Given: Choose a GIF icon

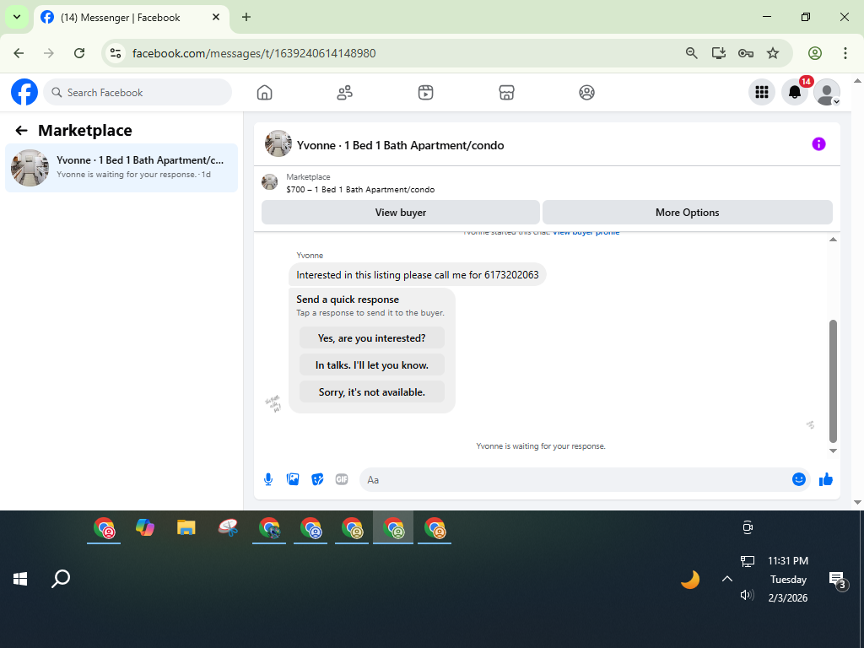Looking at the screenshot, I should click(x=342, y=479).
